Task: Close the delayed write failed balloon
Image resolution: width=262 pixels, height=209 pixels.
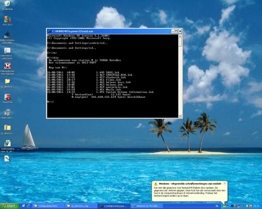Action: click(225, 183)
